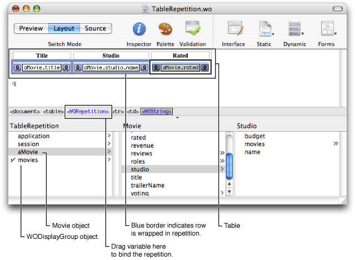Select WOString in the element path

coord(156,111)
